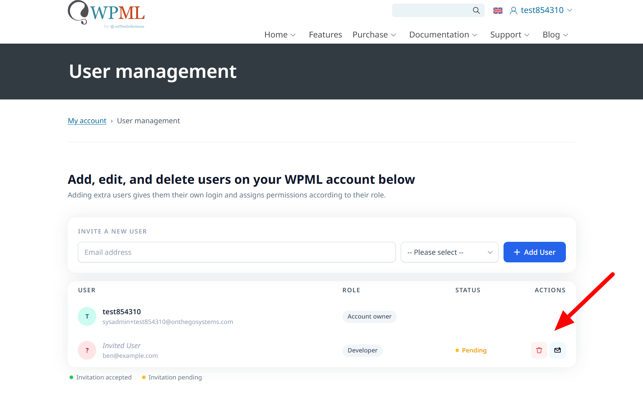Image resolution: width=643 pixels, height=413 pixels.
Task: Click the T avatar for test854310
Action: coord(87,316)
